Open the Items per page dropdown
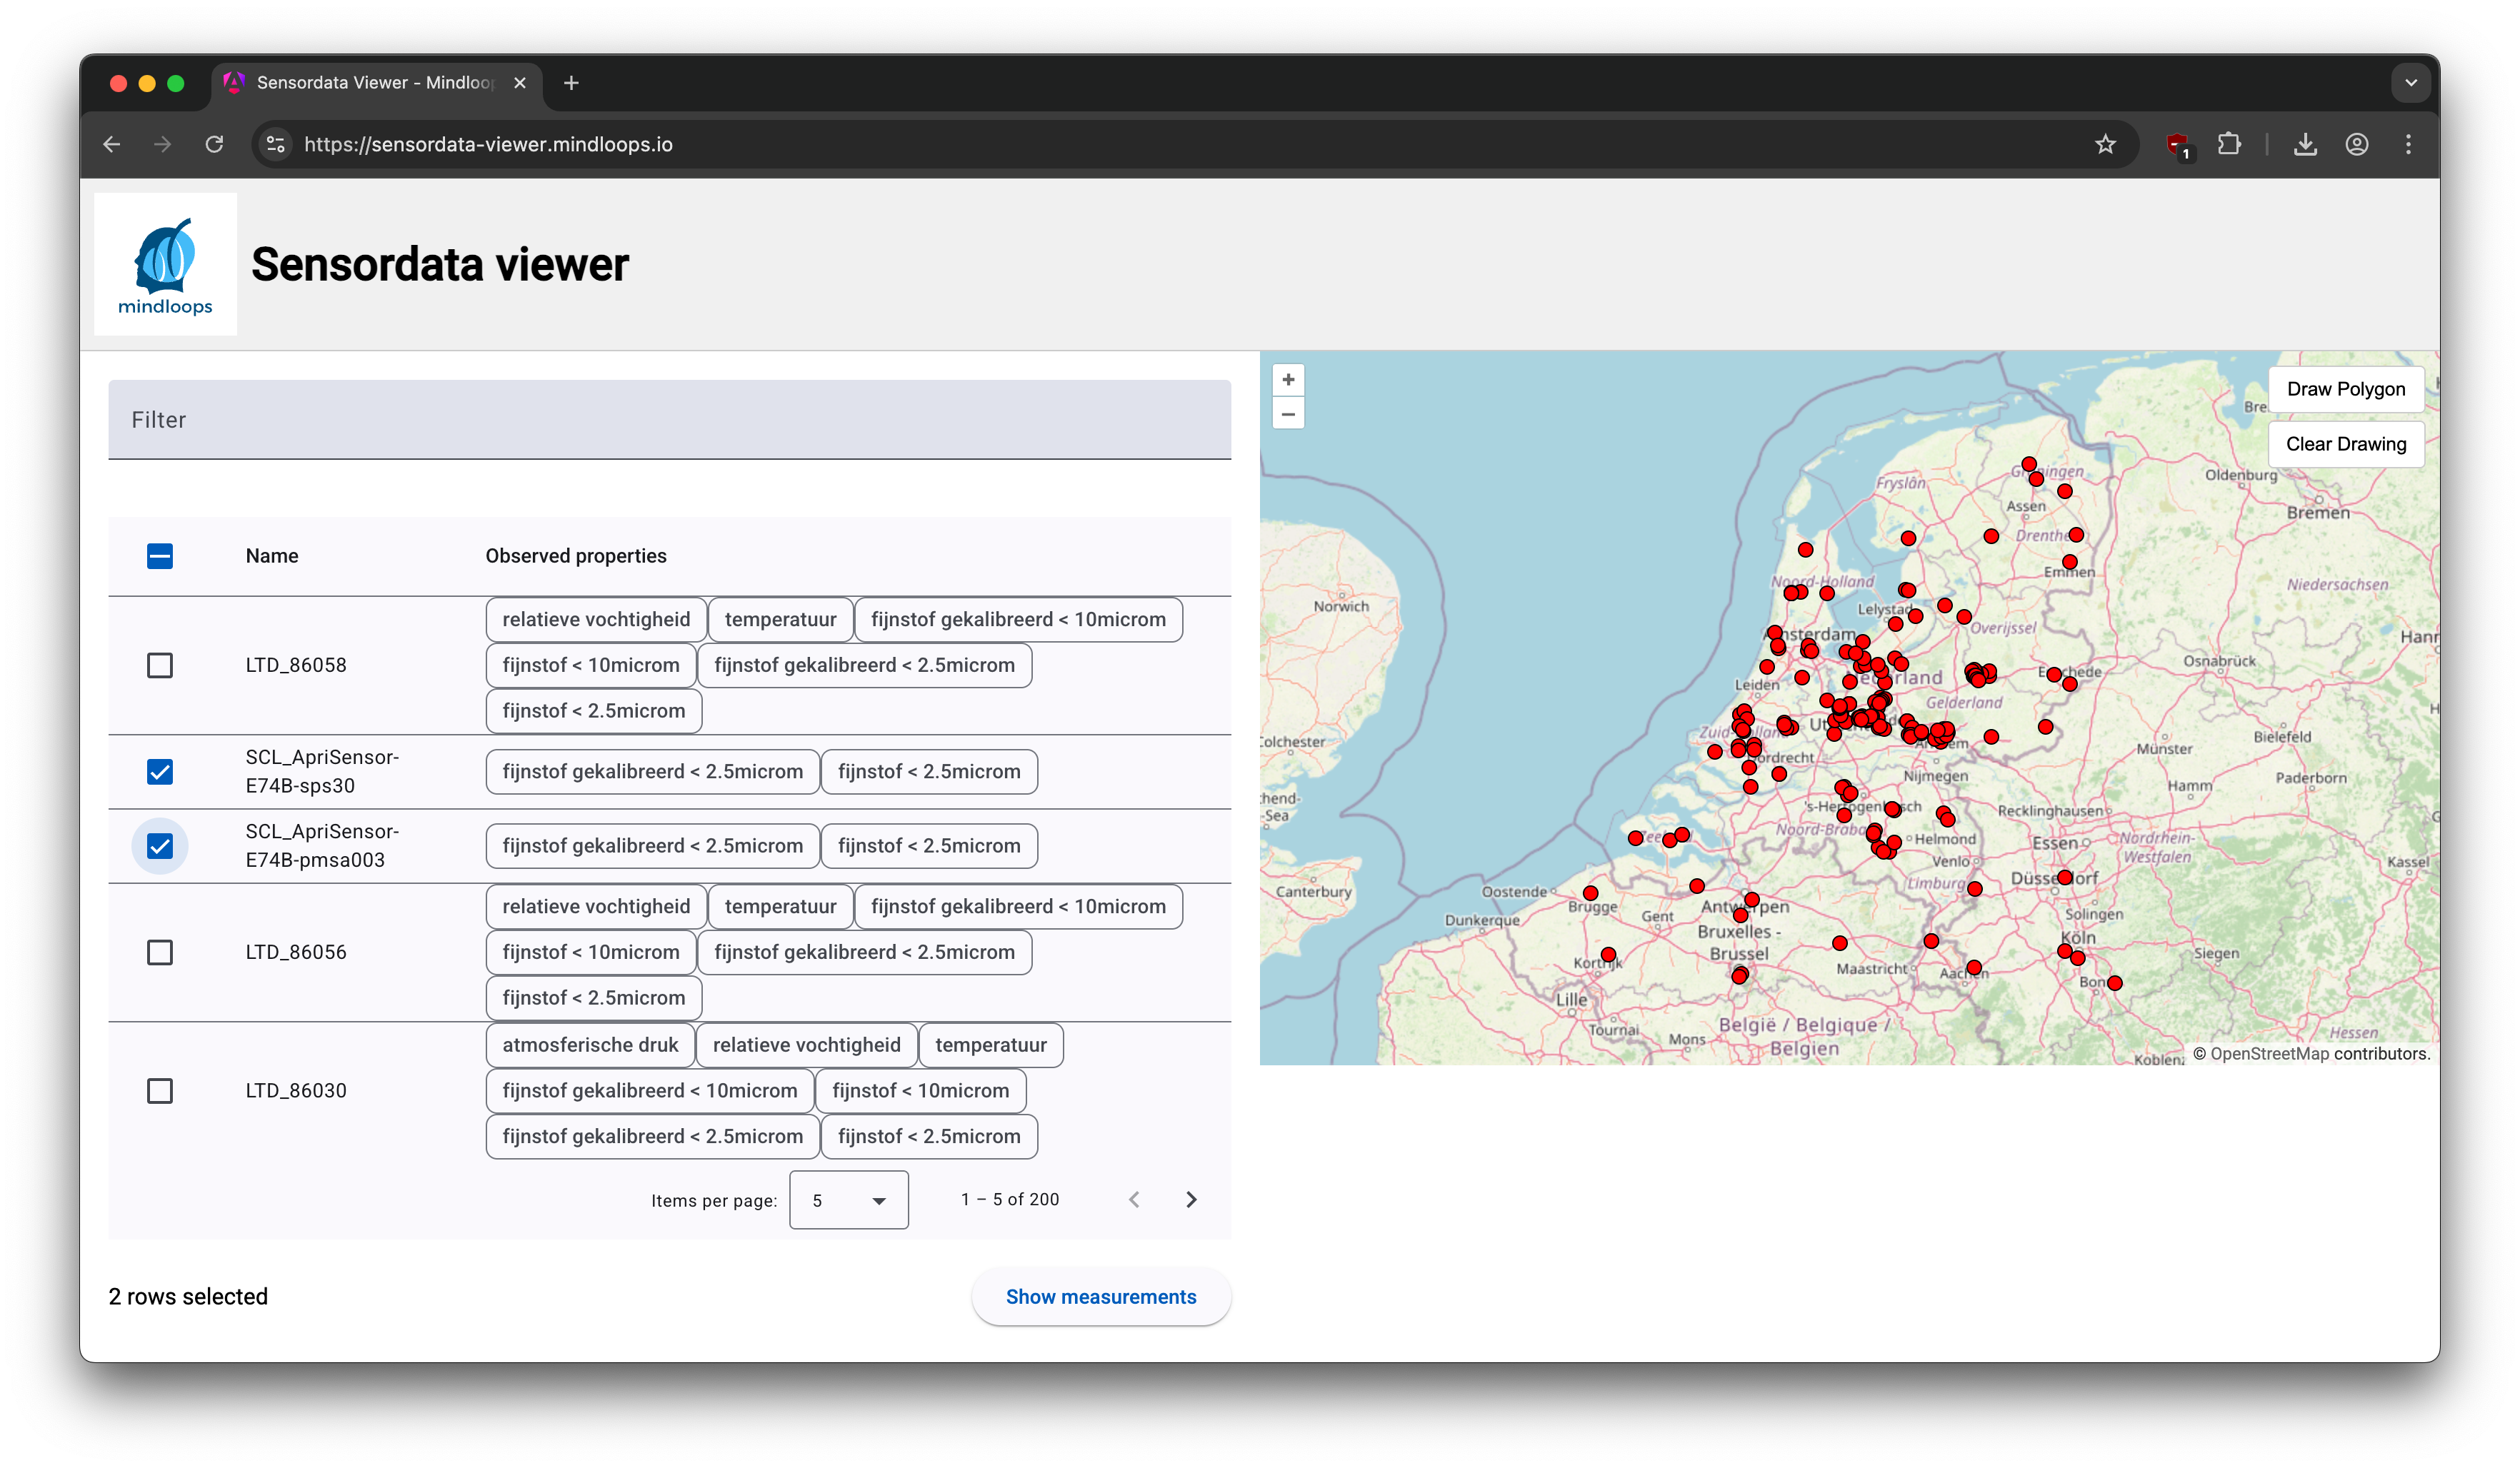 [848, 1200]
